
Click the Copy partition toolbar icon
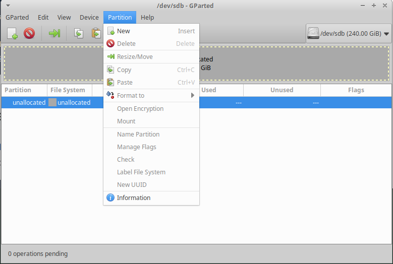click(79, 33)
